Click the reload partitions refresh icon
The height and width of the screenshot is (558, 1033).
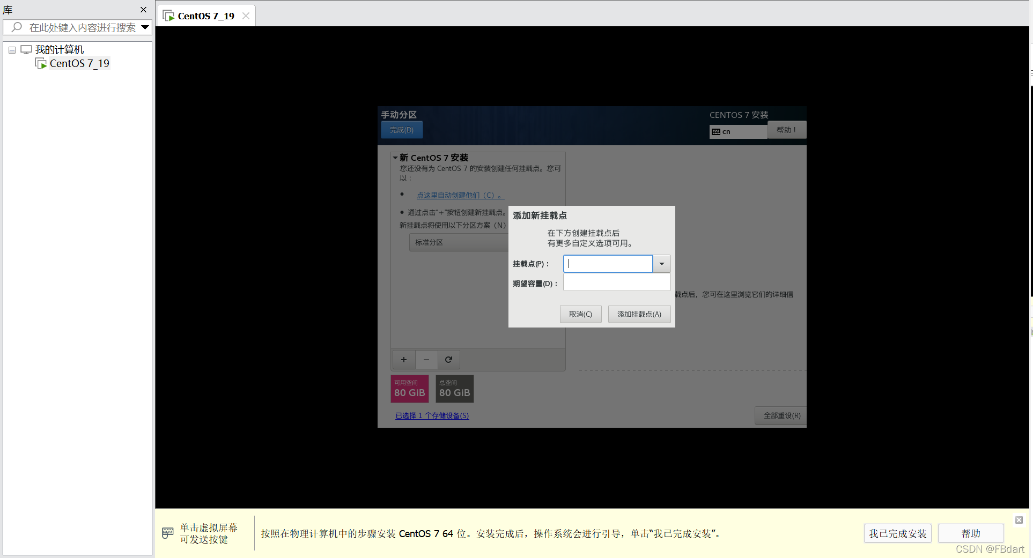coord(448,359)
